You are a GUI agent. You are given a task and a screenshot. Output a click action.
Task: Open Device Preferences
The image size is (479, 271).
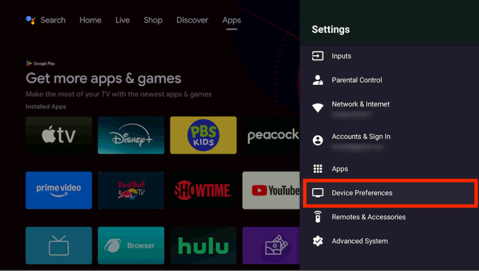click(390, 193)
